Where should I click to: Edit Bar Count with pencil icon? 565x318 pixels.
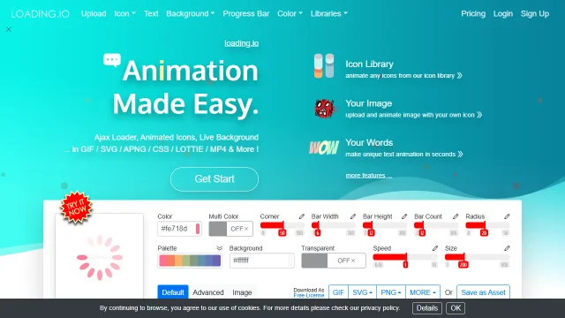(456, 216)
